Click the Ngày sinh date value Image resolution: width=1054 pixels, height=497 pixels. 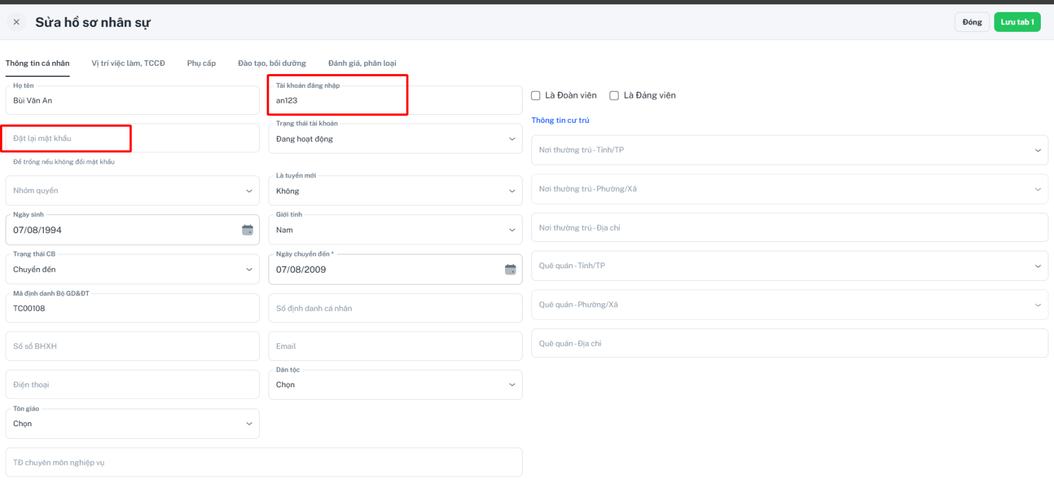(x=38, y=230)
